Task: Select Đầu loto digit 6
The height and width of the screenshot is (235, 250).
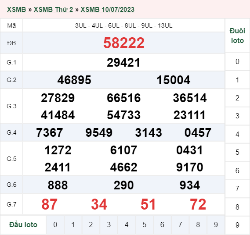Action: [x=162, y=224]
